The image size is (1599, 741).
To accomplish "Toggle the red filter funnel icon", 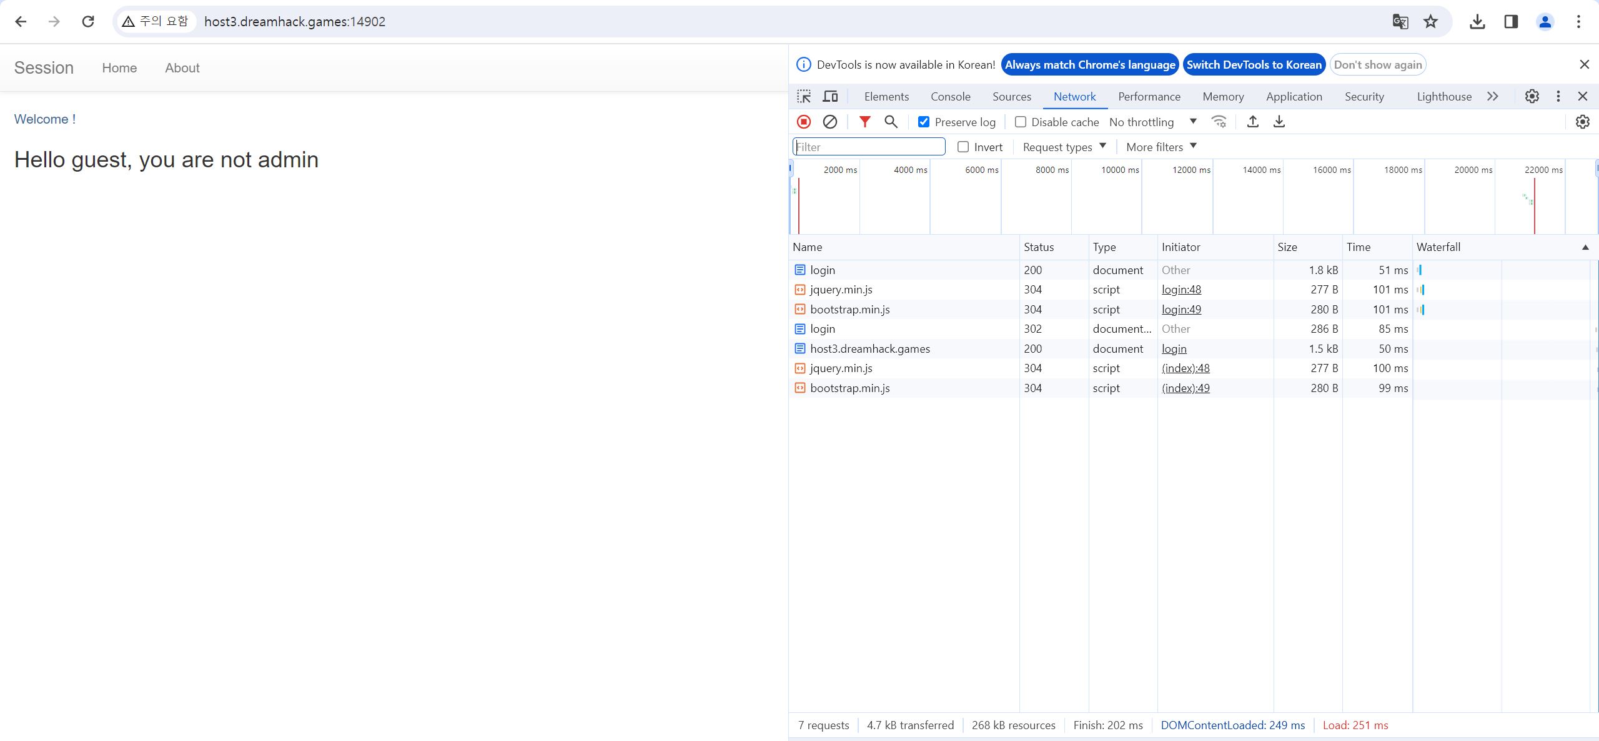I will coord(864,122).
